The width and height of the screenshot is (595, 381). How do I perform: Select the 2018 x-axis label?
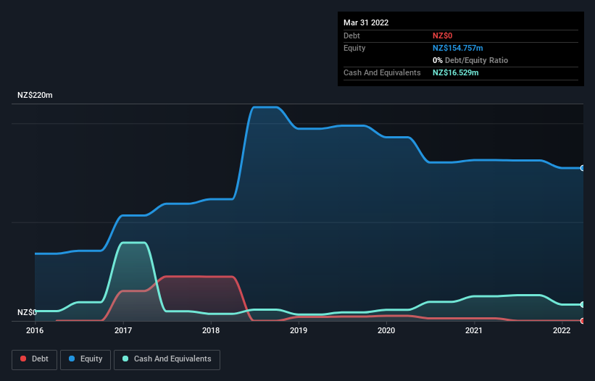[211, 330]
